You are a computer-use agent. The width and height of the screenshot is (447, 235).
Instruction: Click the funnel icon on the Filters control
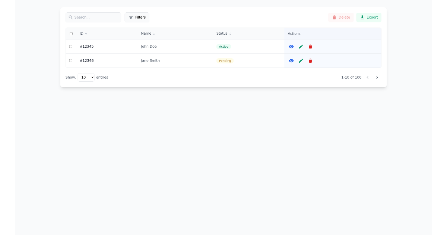(131, 17)
